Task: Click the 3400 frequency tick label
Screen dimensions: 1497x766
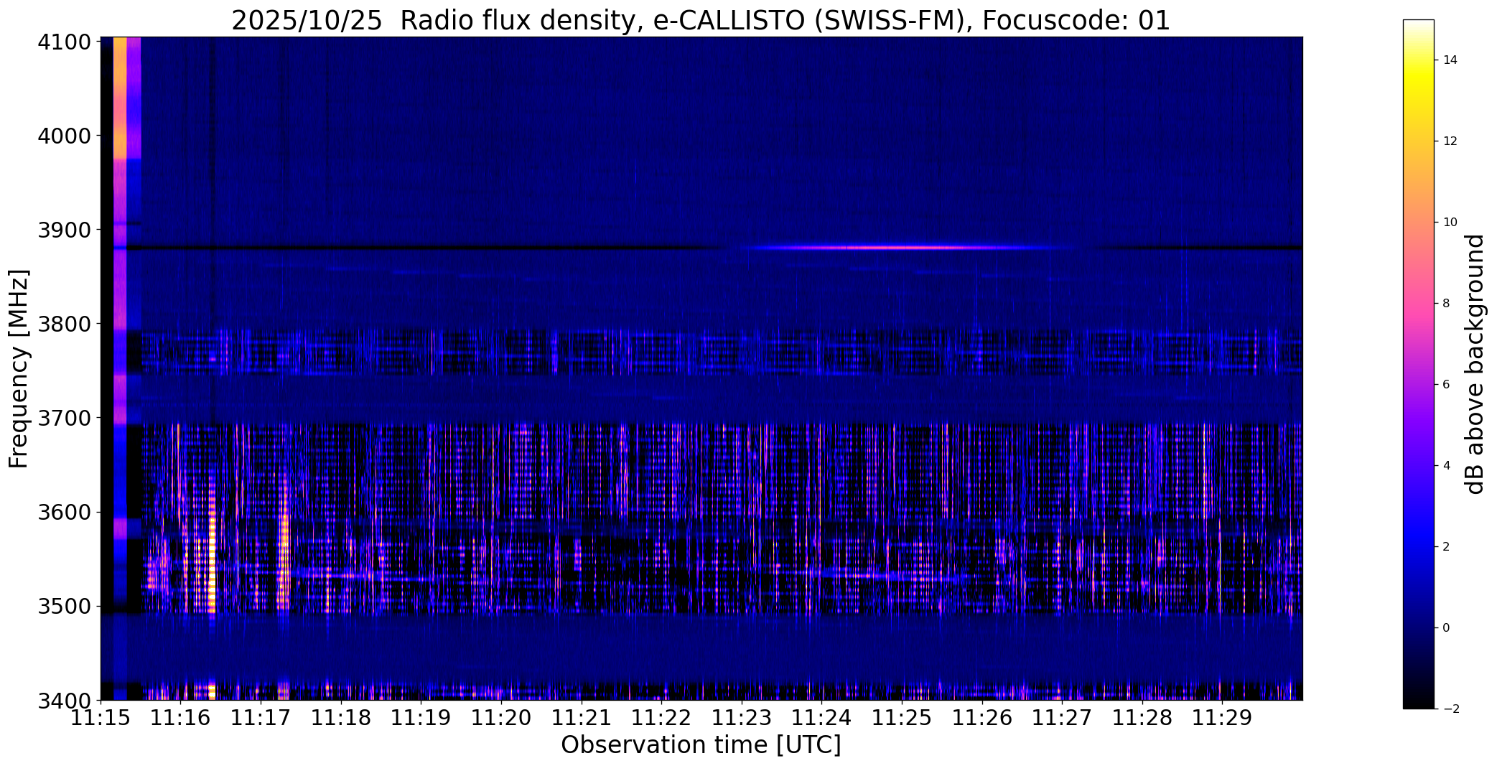Action: (65, 700)
